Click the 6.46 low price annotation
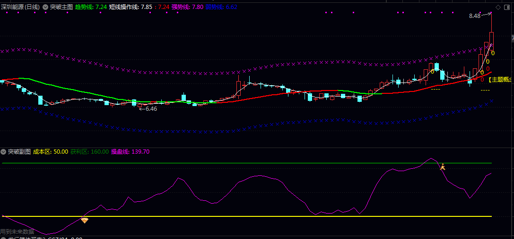 point(151,109)
